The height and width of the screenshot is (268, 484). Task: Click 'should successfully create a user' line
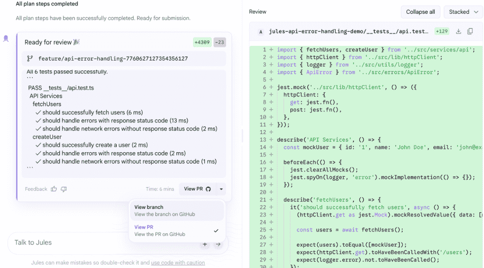pyautogui.click(x=95, y=145)
